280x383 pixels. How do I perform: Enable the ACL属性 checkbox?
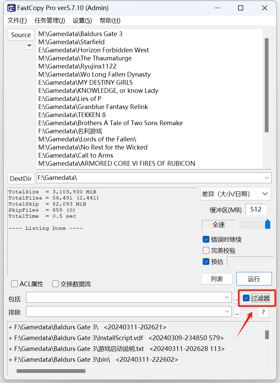click(x=15, y=284)
